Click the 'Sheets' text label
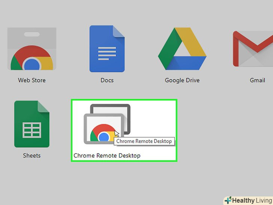This screenshot has width=273, height=205. tap(32, 155)
